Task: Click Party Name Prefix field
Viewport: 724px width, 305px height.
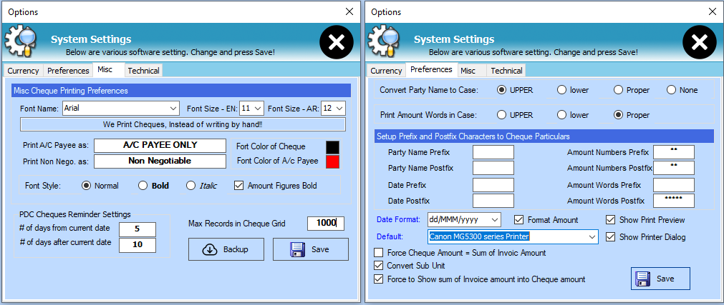Action: 493,152
